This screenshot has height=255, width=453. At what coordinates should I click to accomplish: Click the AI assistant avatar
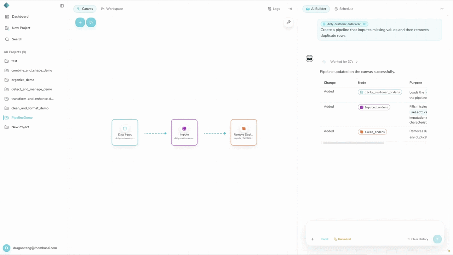coord(310,58)
